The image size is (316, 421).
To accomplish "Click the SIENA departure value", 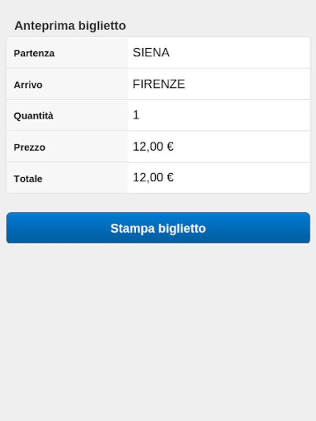I will point(151,52).
